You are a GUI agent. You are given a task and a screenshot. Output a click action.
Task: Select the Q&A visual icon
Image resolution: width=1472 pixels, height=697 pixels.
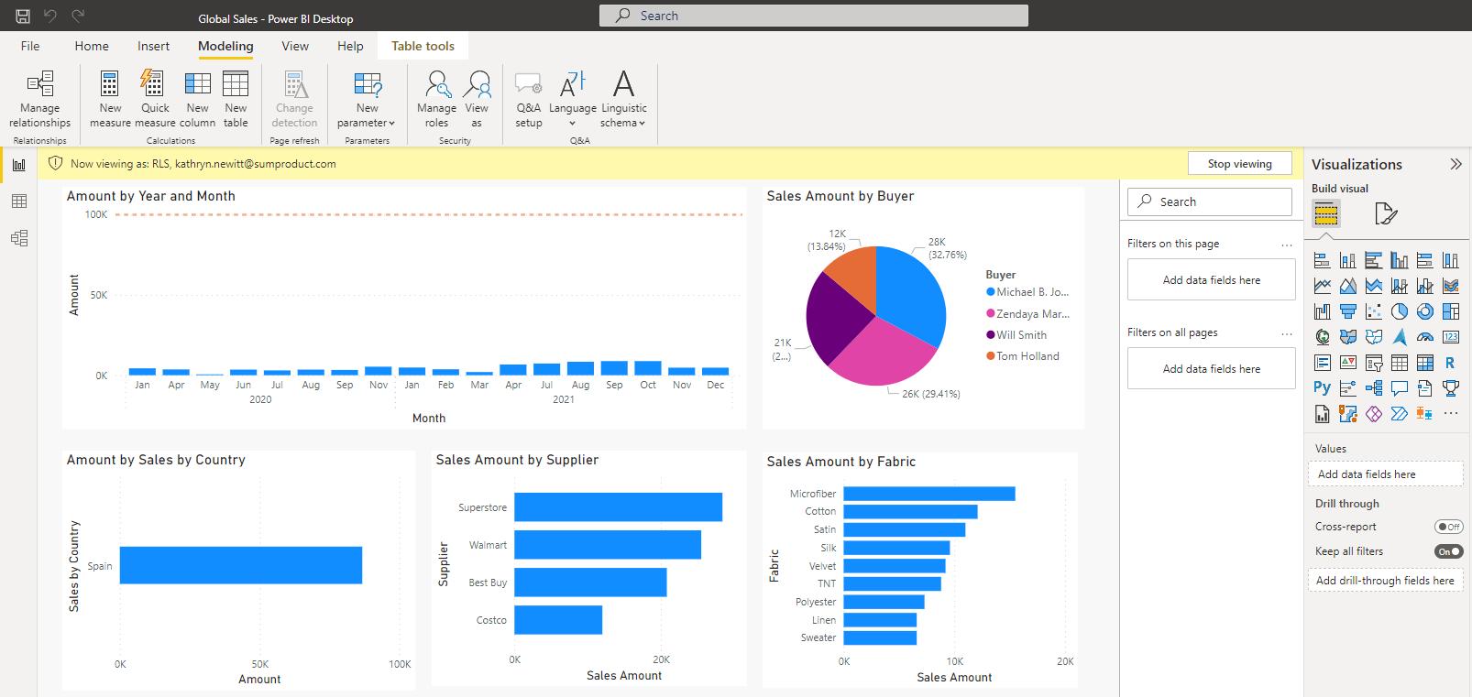1399,387
